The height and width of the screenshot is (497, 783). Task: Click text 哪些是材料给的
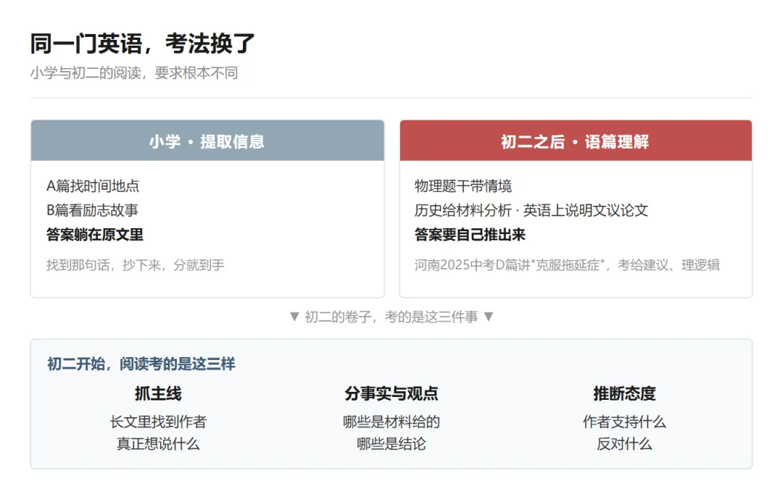pos(391,422)
